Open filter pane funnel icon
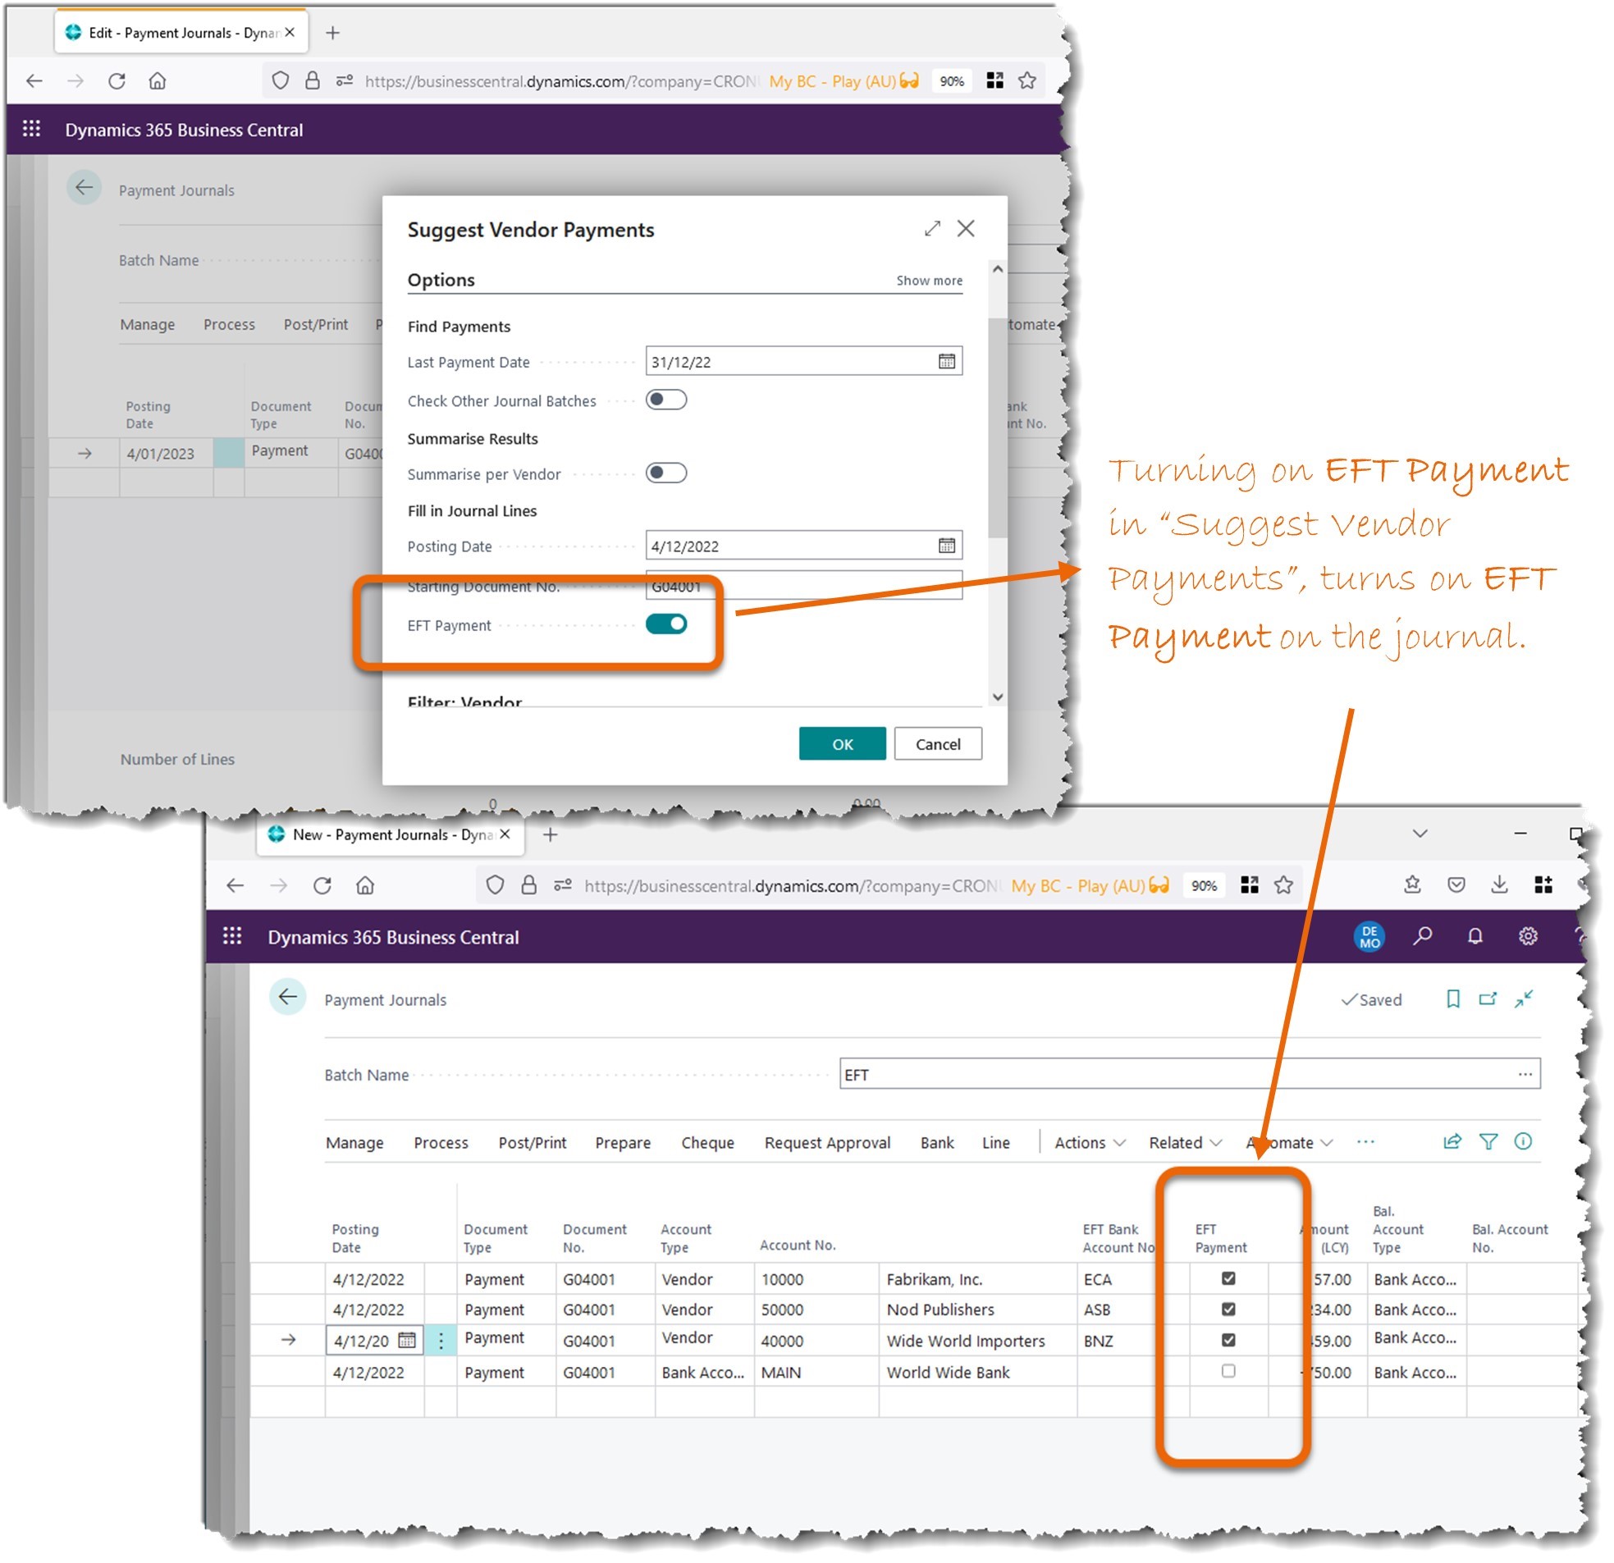The height and width of the screenshot is (1563, 1614). point(1488,1141)
